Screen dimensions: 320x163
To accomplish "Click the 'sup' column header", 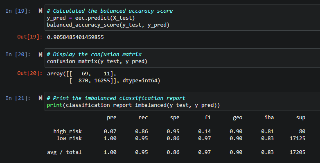I will (301, 118).
